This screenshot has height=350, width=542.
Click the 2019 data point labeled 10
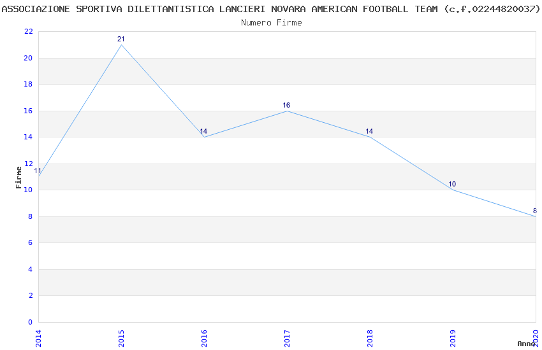tap(453, 190)
